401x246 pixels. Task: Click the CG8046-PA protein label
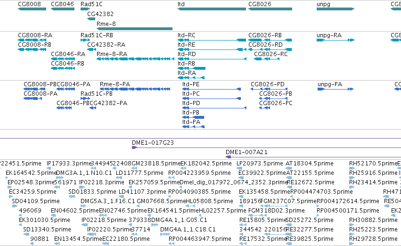click(74, 84)
